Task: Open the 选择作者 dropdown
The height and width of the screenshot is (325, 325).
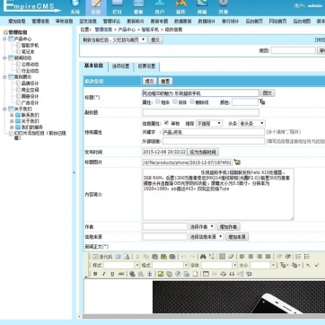Action: (x=202, y=226)
